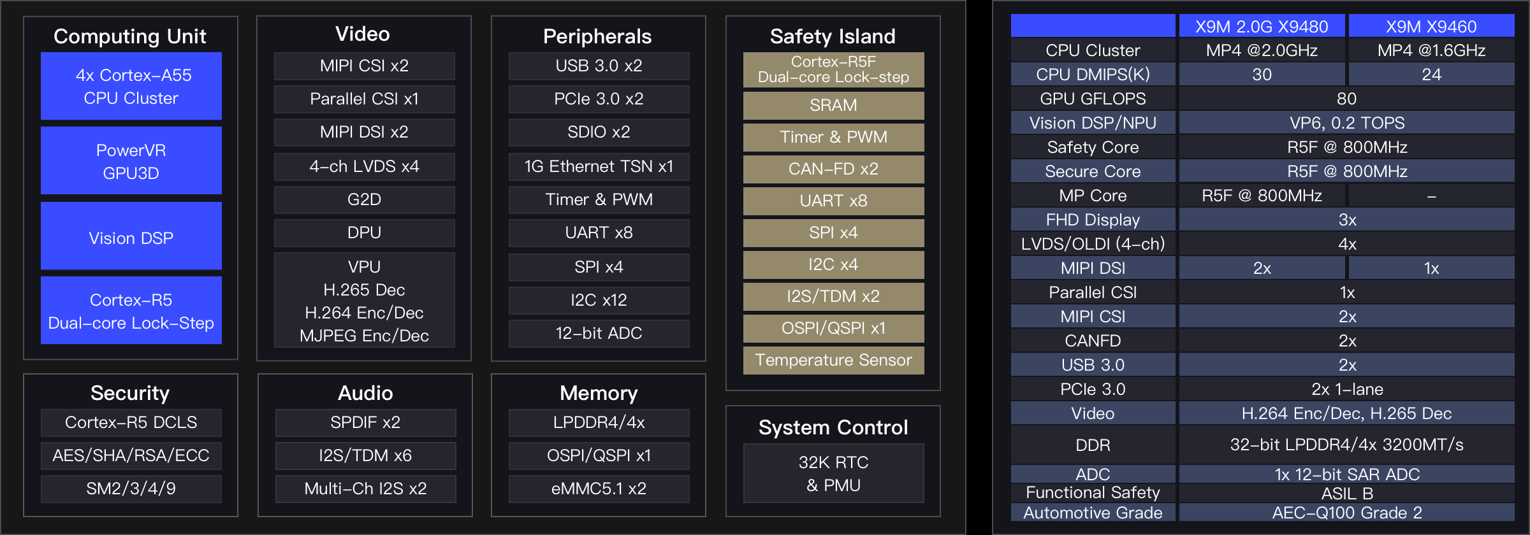Click the 2x 1-lane PCIe cell
The width and height of the screenshot is (1530, 535).
[1347, 389]
